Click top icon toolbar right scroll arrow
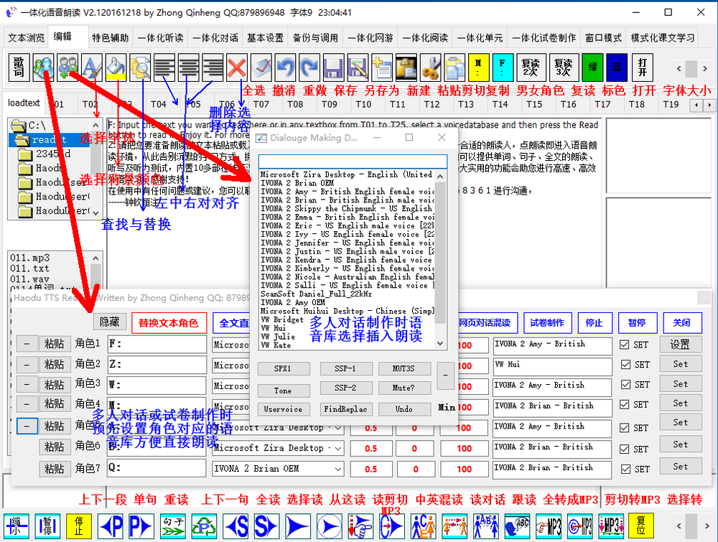Screen dimensions: 718x542 [x=705, y=69]
